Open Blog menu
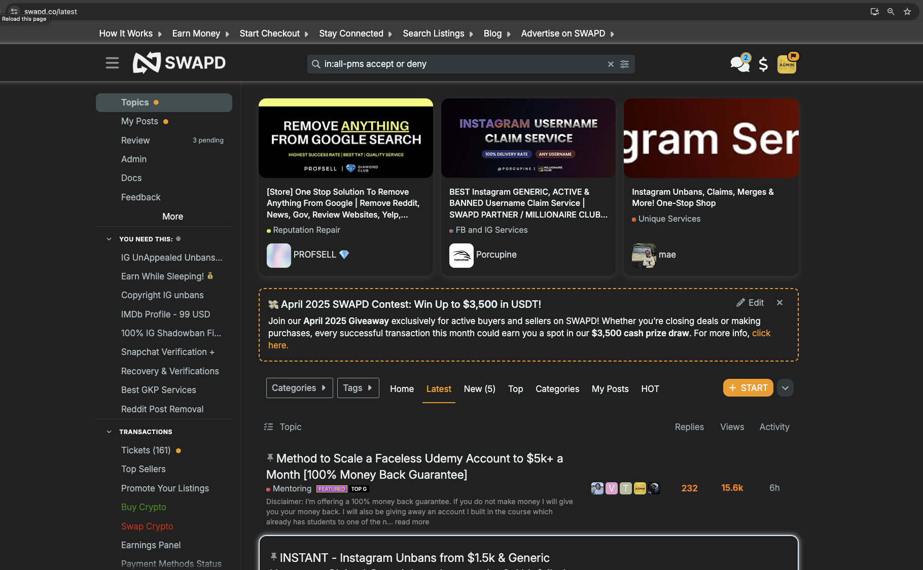Viewport: 923px width, 570px height. pos(497,33)
